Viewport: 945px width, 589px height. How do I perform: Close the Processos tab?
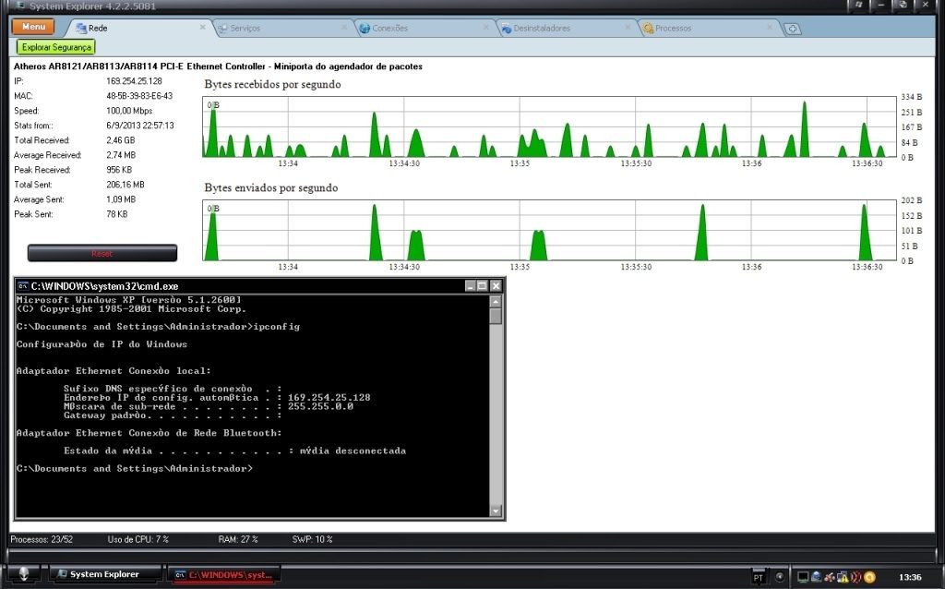(x=770, y=27)
